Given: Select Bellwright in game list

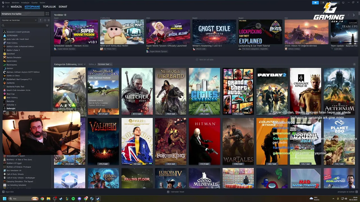Looking at the screenshot, I should coord(11,108).
